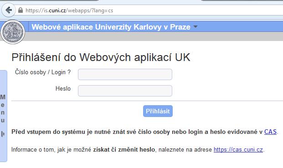Click the Přihlásit login button
Screen dimensions: 283x168
click(x=158, y=111)
